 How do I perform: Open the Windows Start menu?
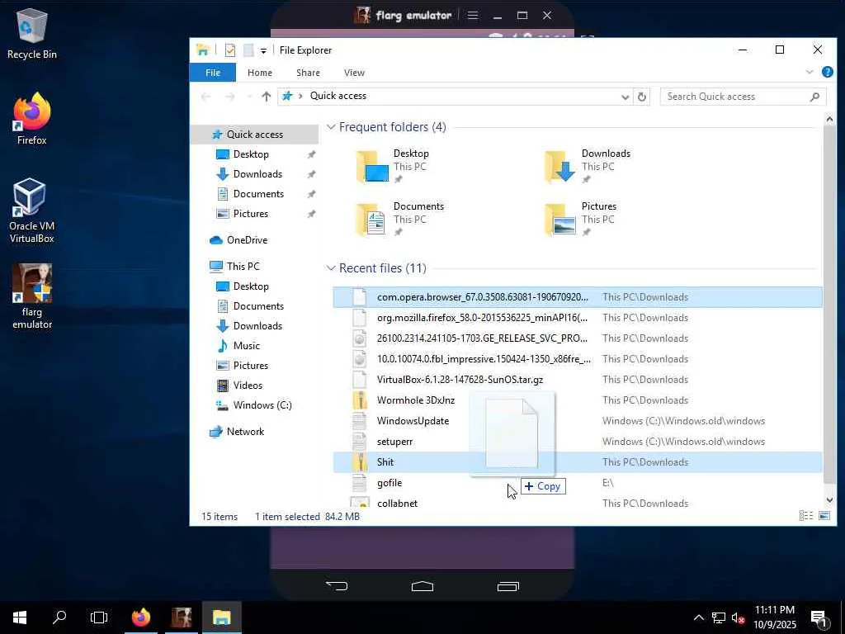pyautogui.click(x=20, y=617)
